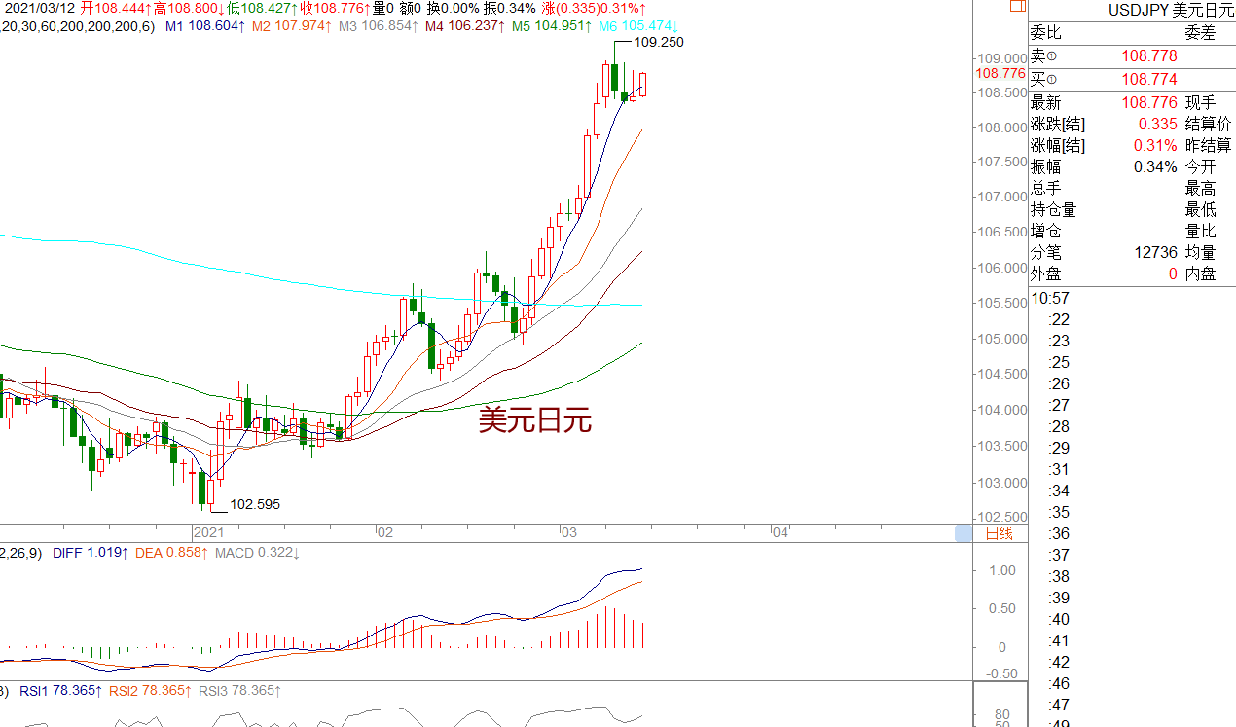Click the 分笔 value 12736
1236x727 pixels.
[1155, 253]
